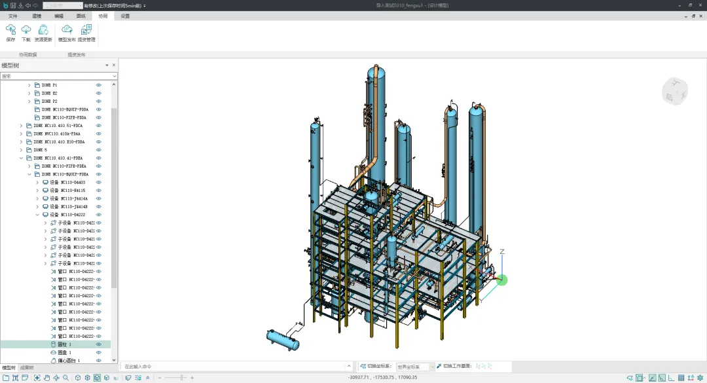This screenshot has width=707, height=383.
Task: Expand the ZONE 5 tree node
Action: coord(22,150)
